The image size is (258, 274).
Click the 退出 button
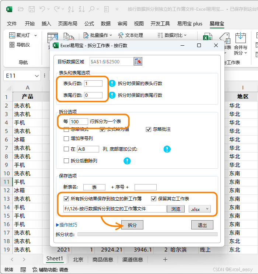click(x=202, y=225)
